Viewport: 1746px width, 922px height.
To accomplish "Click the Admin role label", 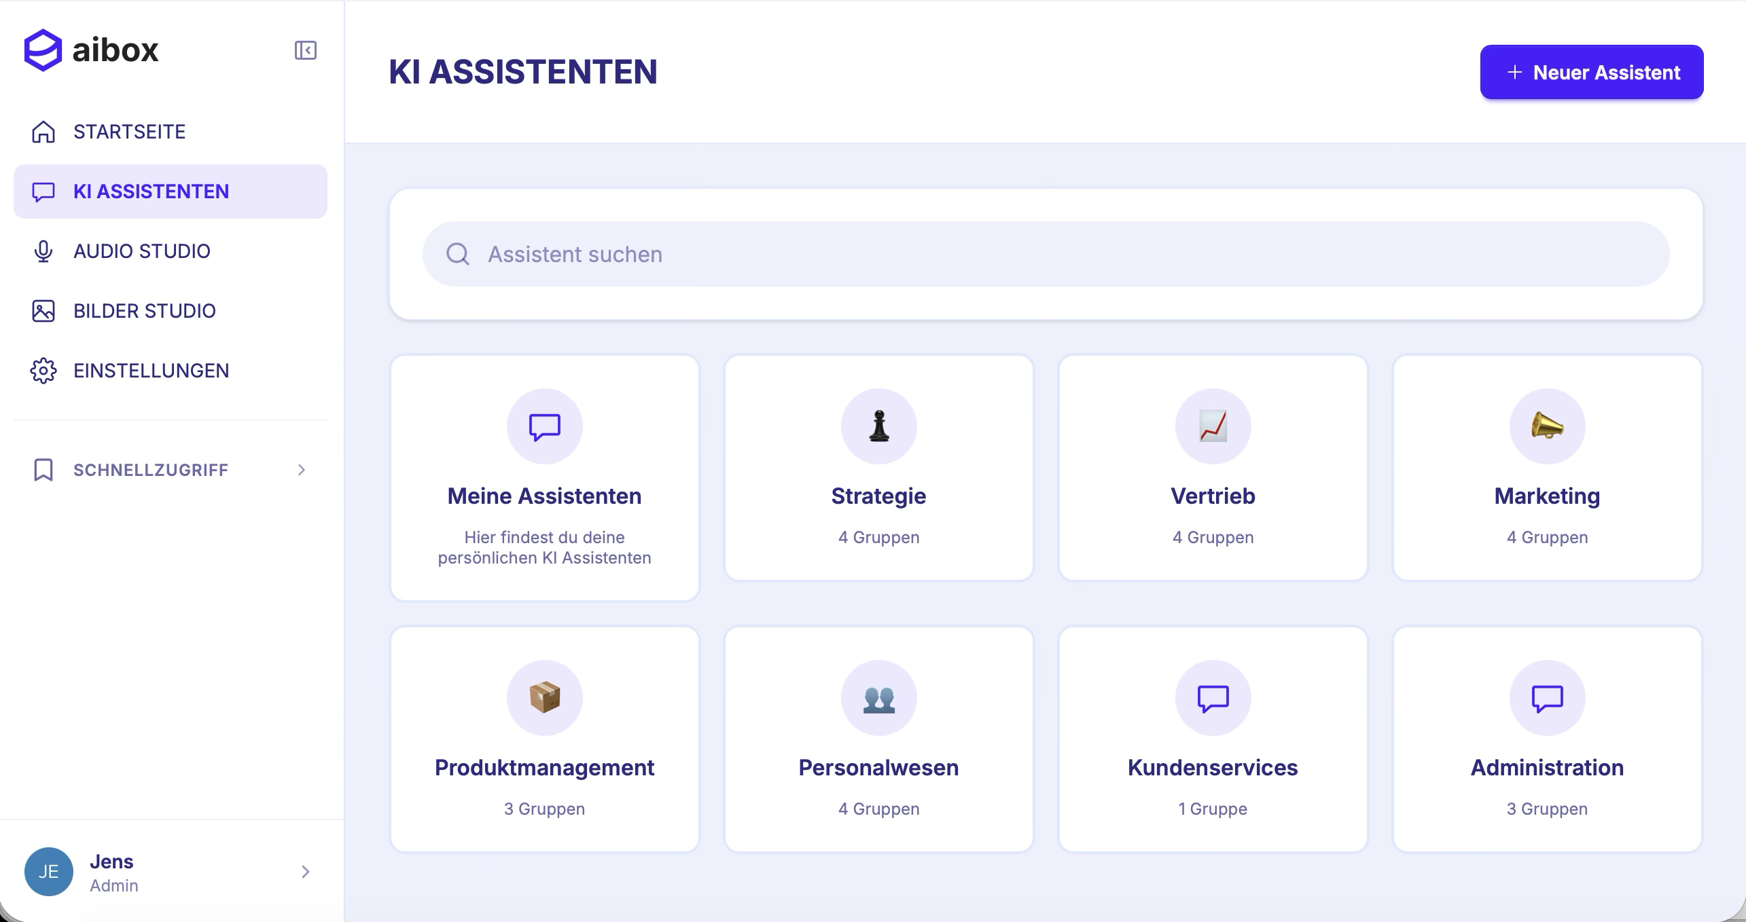I will pyautogui.click(x=114, y=885).
